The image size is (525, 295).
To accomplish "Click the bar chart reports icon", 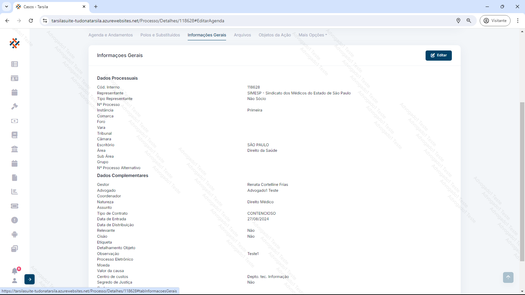I will click(14, 192).
